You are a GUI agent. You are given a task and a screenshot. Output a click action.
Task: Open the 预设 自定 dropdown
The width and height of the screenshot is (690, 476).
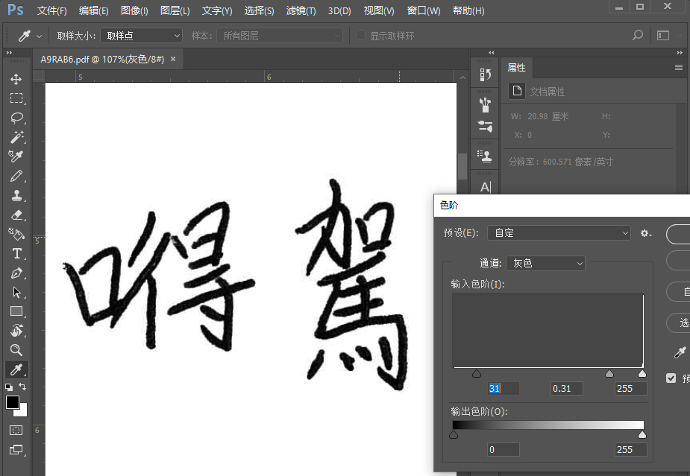click(559, 233)
